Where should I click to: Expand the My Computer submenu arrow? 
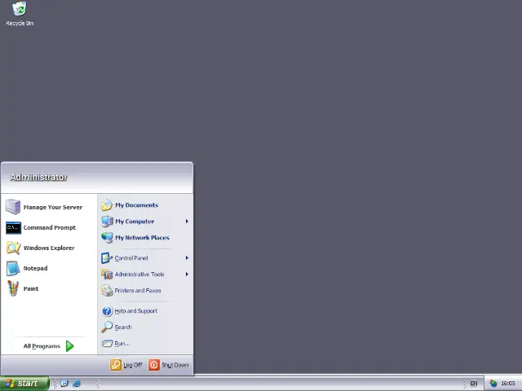coord(186,222)
